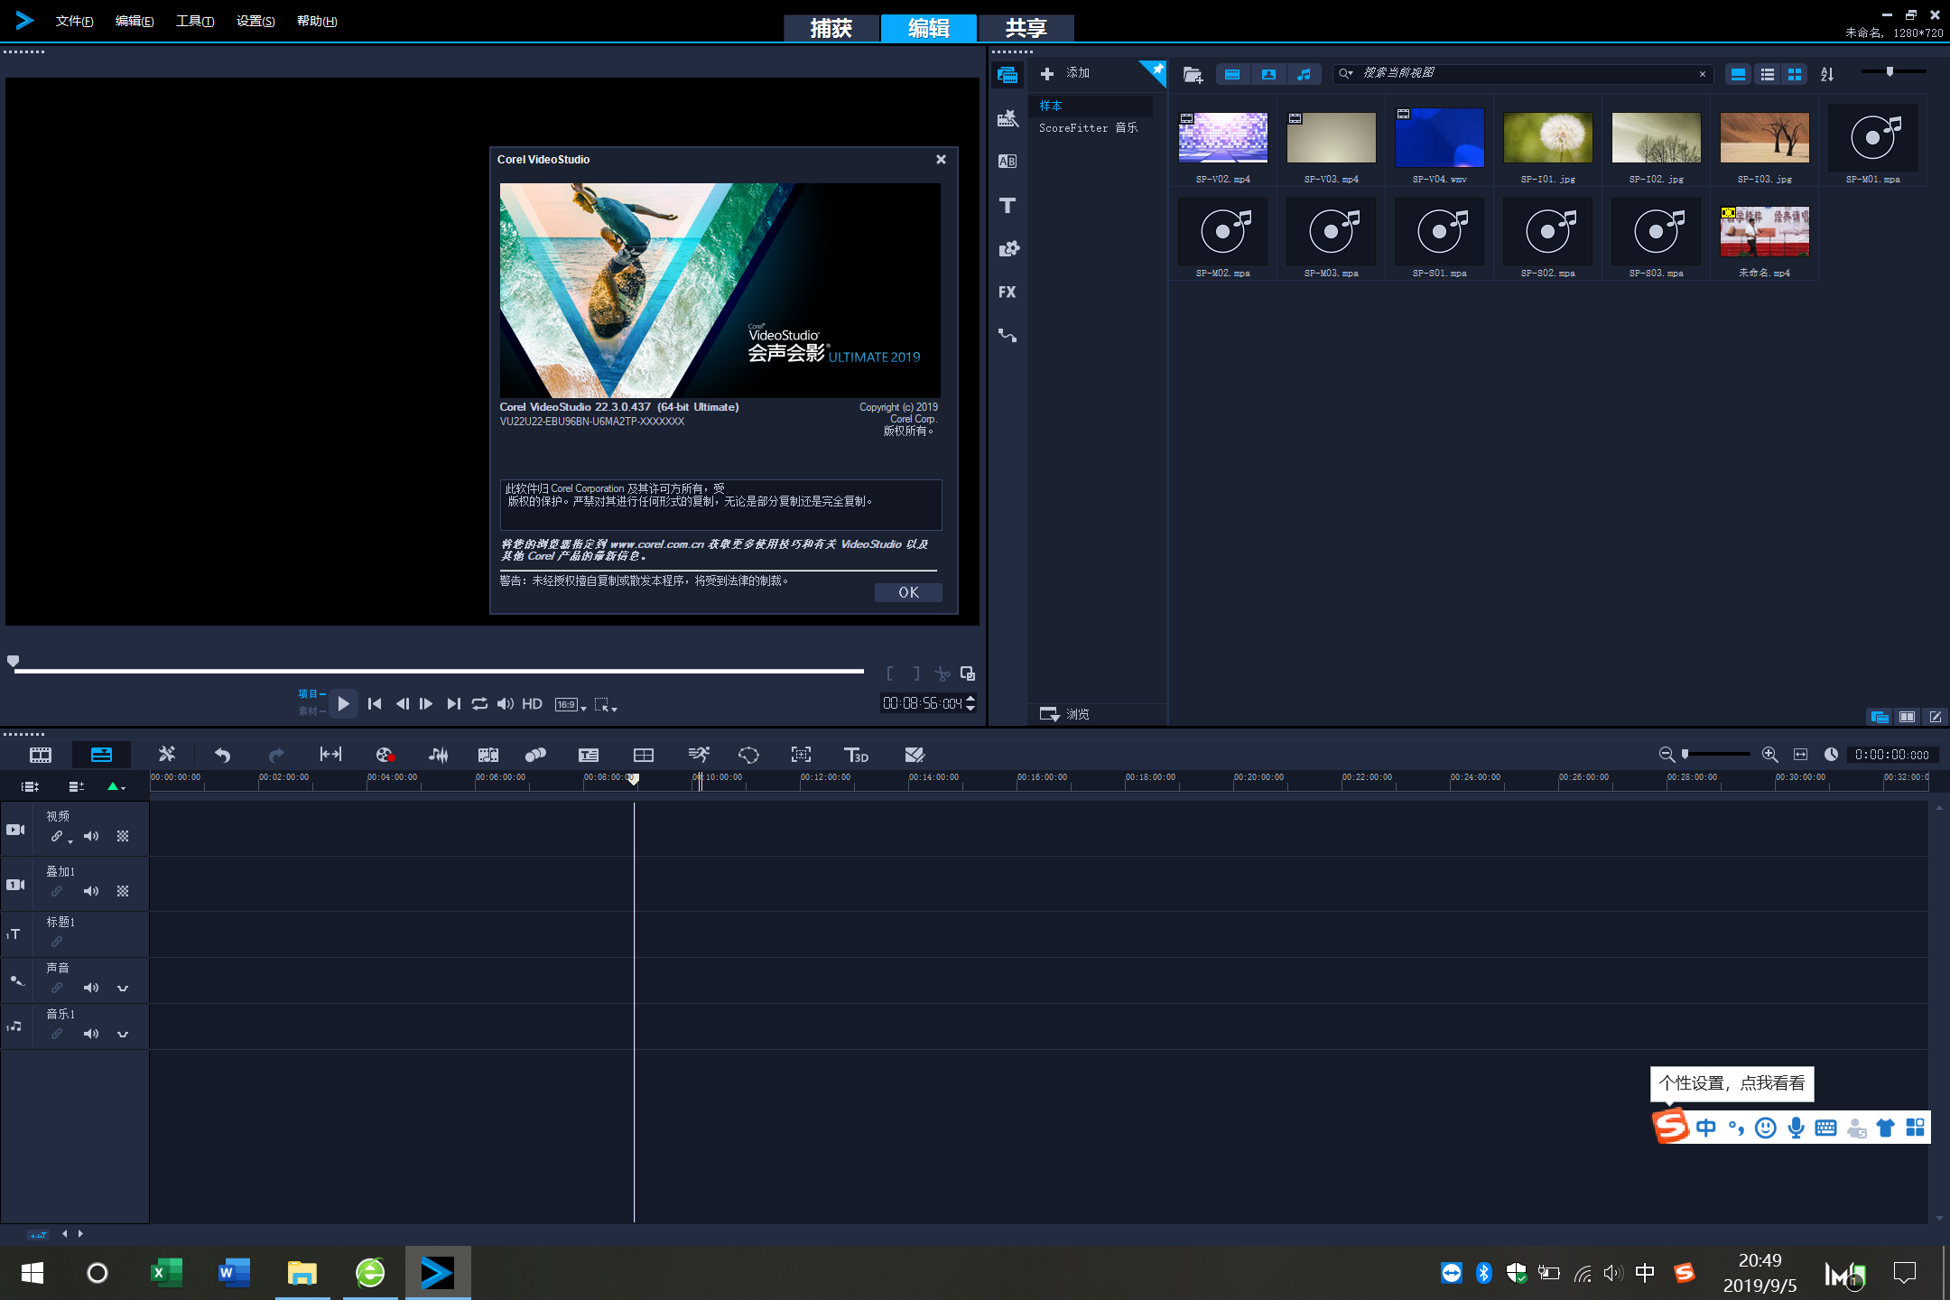Mute the 音乐1 music track
The height and width of the screenshot is (1300, 1950).
tap(91, 1034)
